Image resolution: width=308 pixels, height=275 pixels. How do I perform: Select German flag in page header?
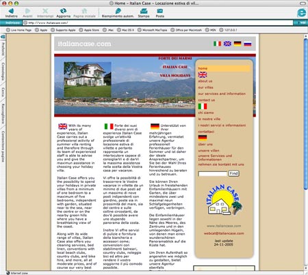[x=238, y=44]
